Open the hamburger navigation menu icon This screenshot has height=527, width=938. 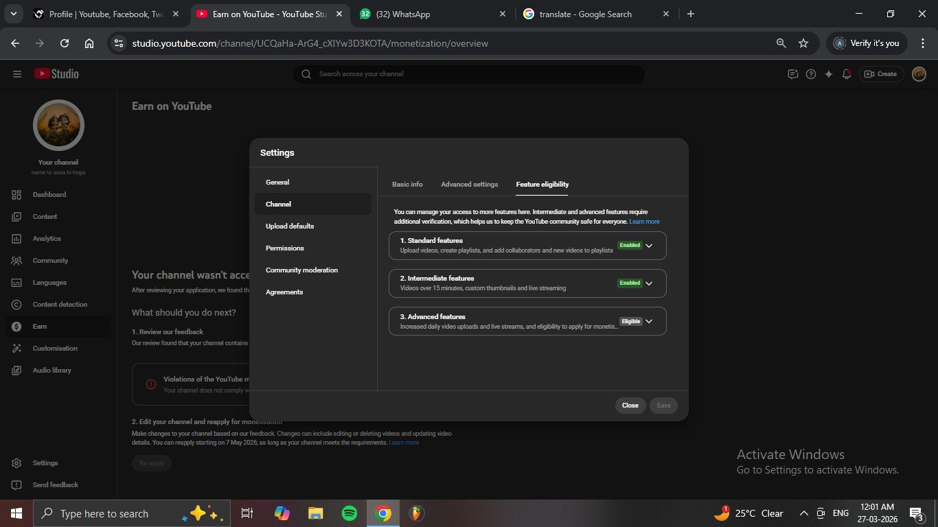click(17, 74)
